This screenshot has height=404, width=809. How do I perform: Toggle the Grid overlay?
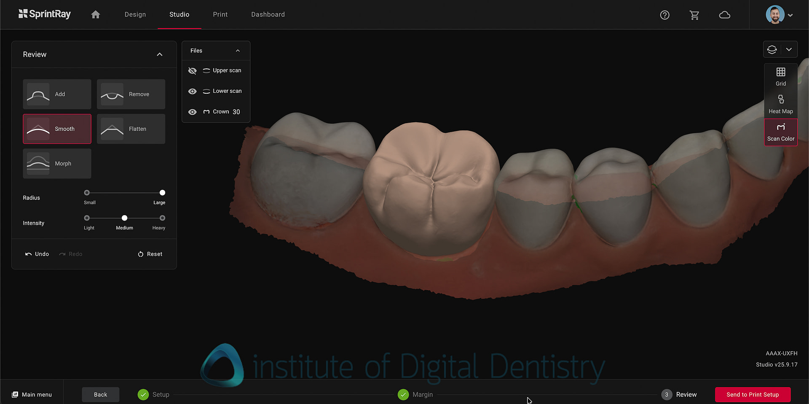[780, 77]
